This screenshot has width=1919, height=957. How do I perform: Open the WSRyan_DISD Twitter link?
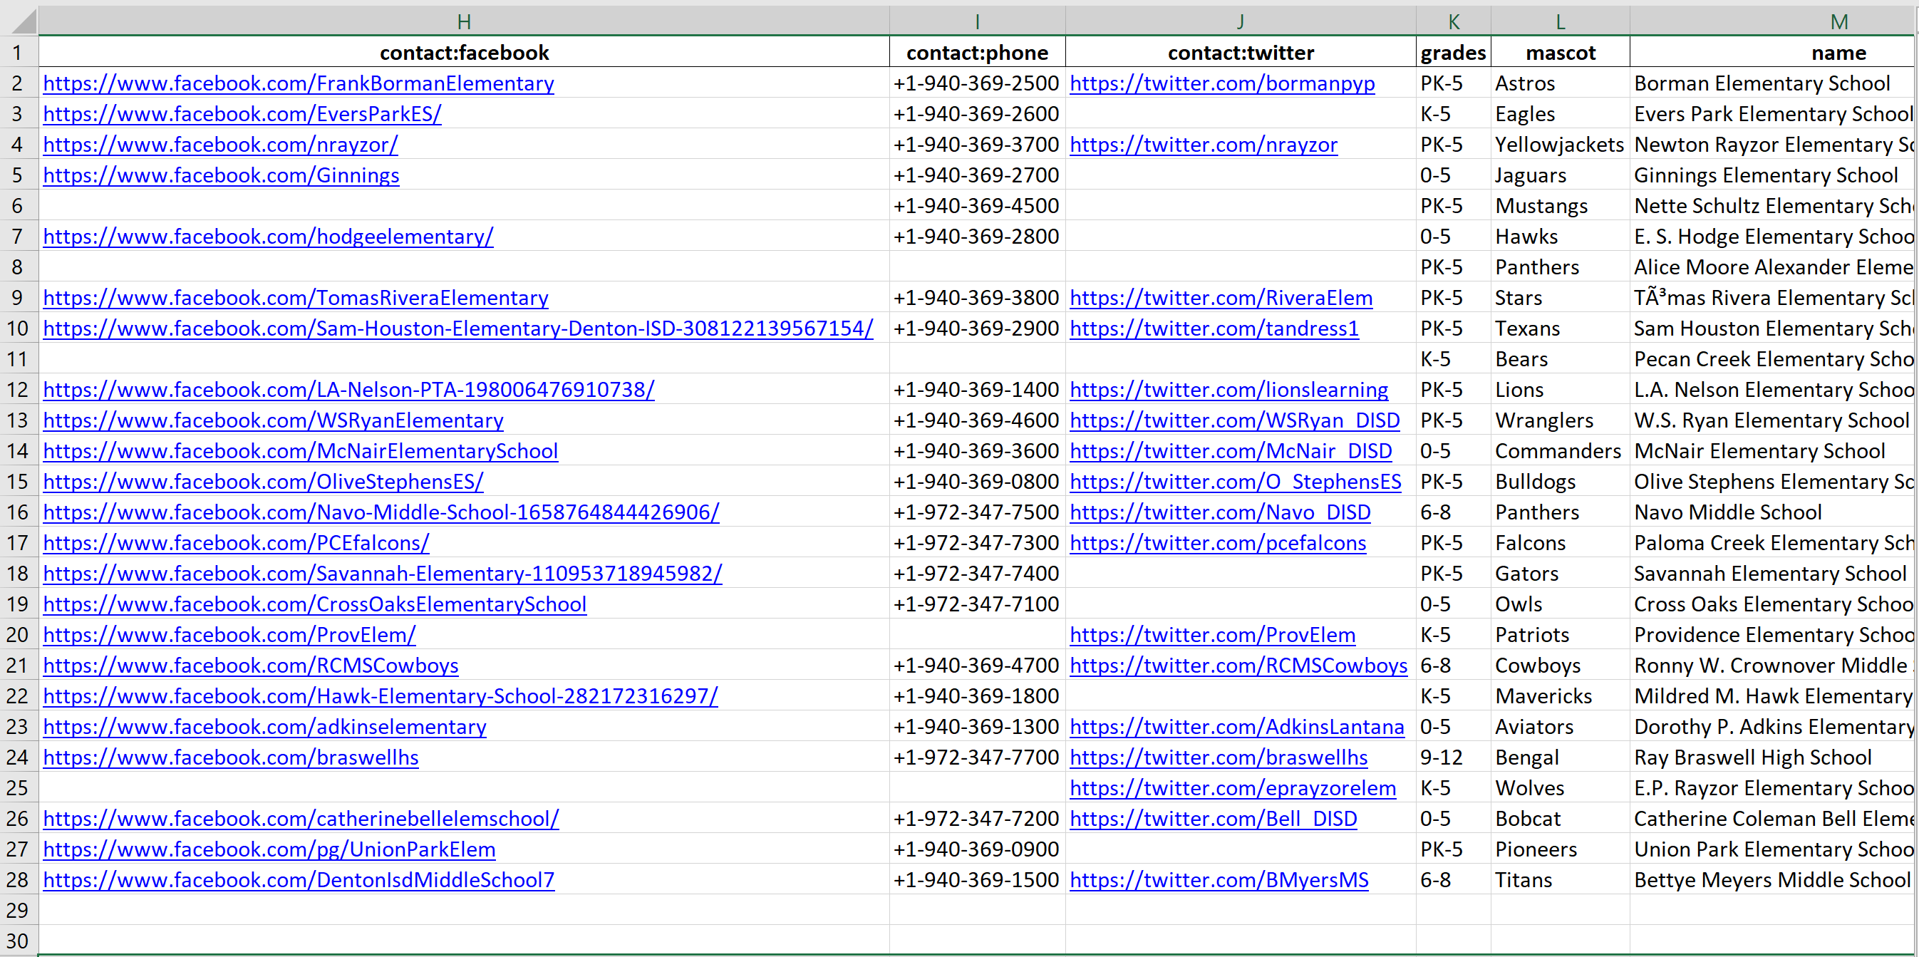pyautogui.click(x=1235, y=421)
